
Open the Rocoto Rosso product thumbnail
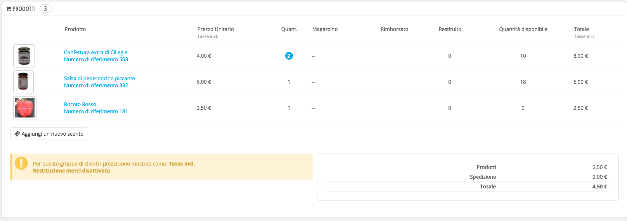[x=25, y=108]
